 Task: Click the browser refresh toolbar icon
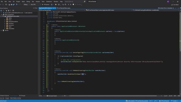click(52, 5)
